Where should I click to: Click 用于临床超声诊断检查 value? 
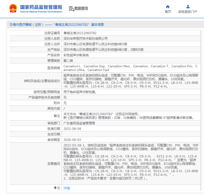point(80,92)
